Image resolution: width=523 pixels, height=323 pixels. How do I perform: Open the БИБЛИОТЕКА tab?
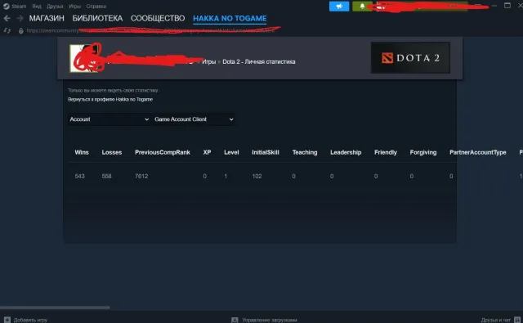[97, 18]
